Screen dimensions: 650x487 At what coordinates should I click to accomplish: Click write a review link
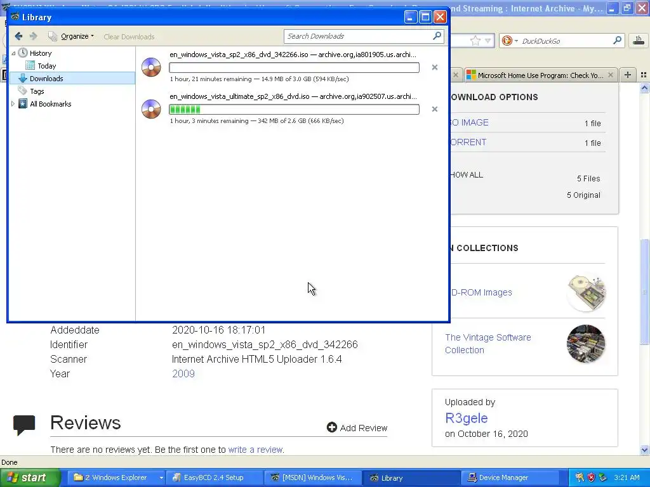click(255, 450)
